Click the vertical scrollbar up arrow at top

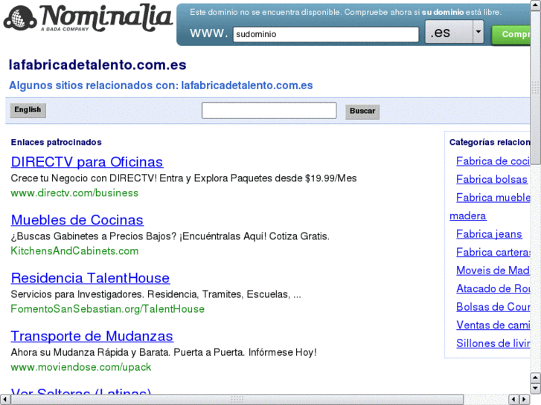coord(536,5)
